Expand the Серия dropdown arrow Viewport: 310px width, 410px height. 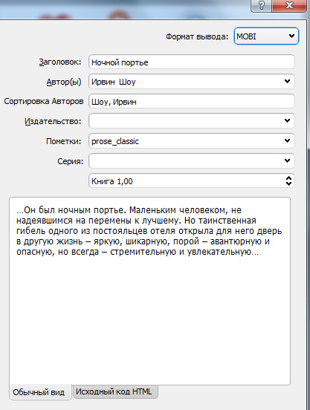tap(287, 160)
